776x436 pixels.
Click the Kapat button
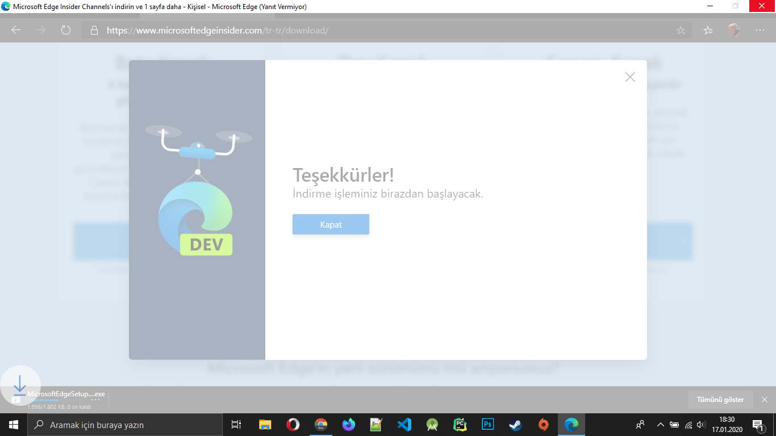(331, 224)
